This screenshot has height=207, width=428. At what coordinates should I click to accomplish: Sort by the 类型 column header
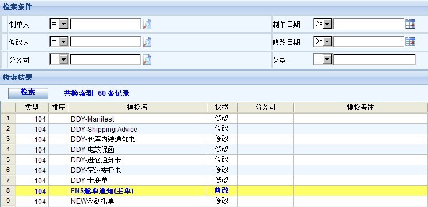32,107
